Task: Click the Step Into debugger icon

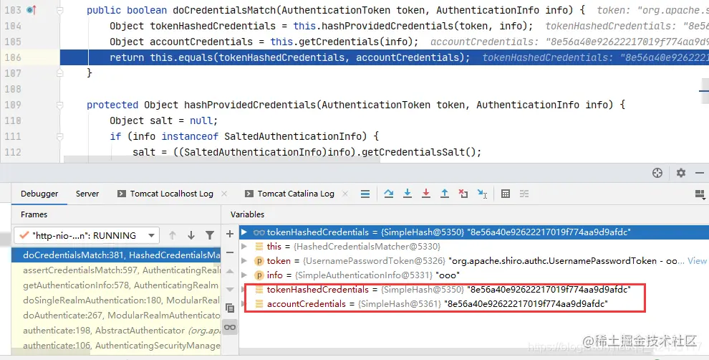Action: [407, 194]
